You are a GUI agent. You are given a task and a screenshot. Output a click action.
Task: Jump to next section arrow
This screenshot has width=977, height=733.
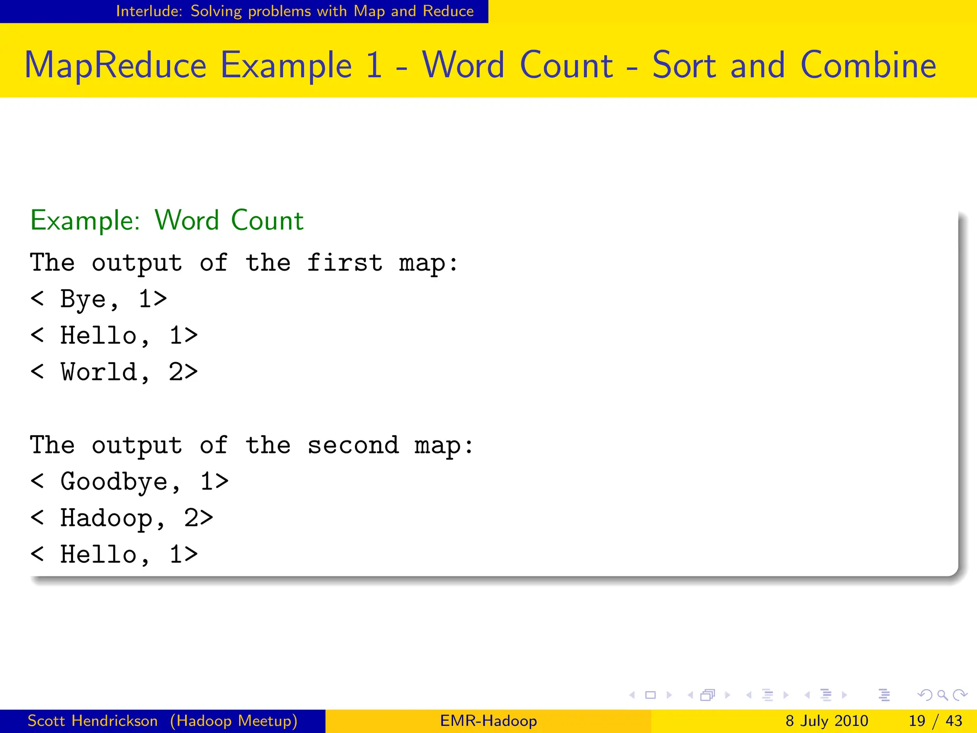(x=844, y=695)
